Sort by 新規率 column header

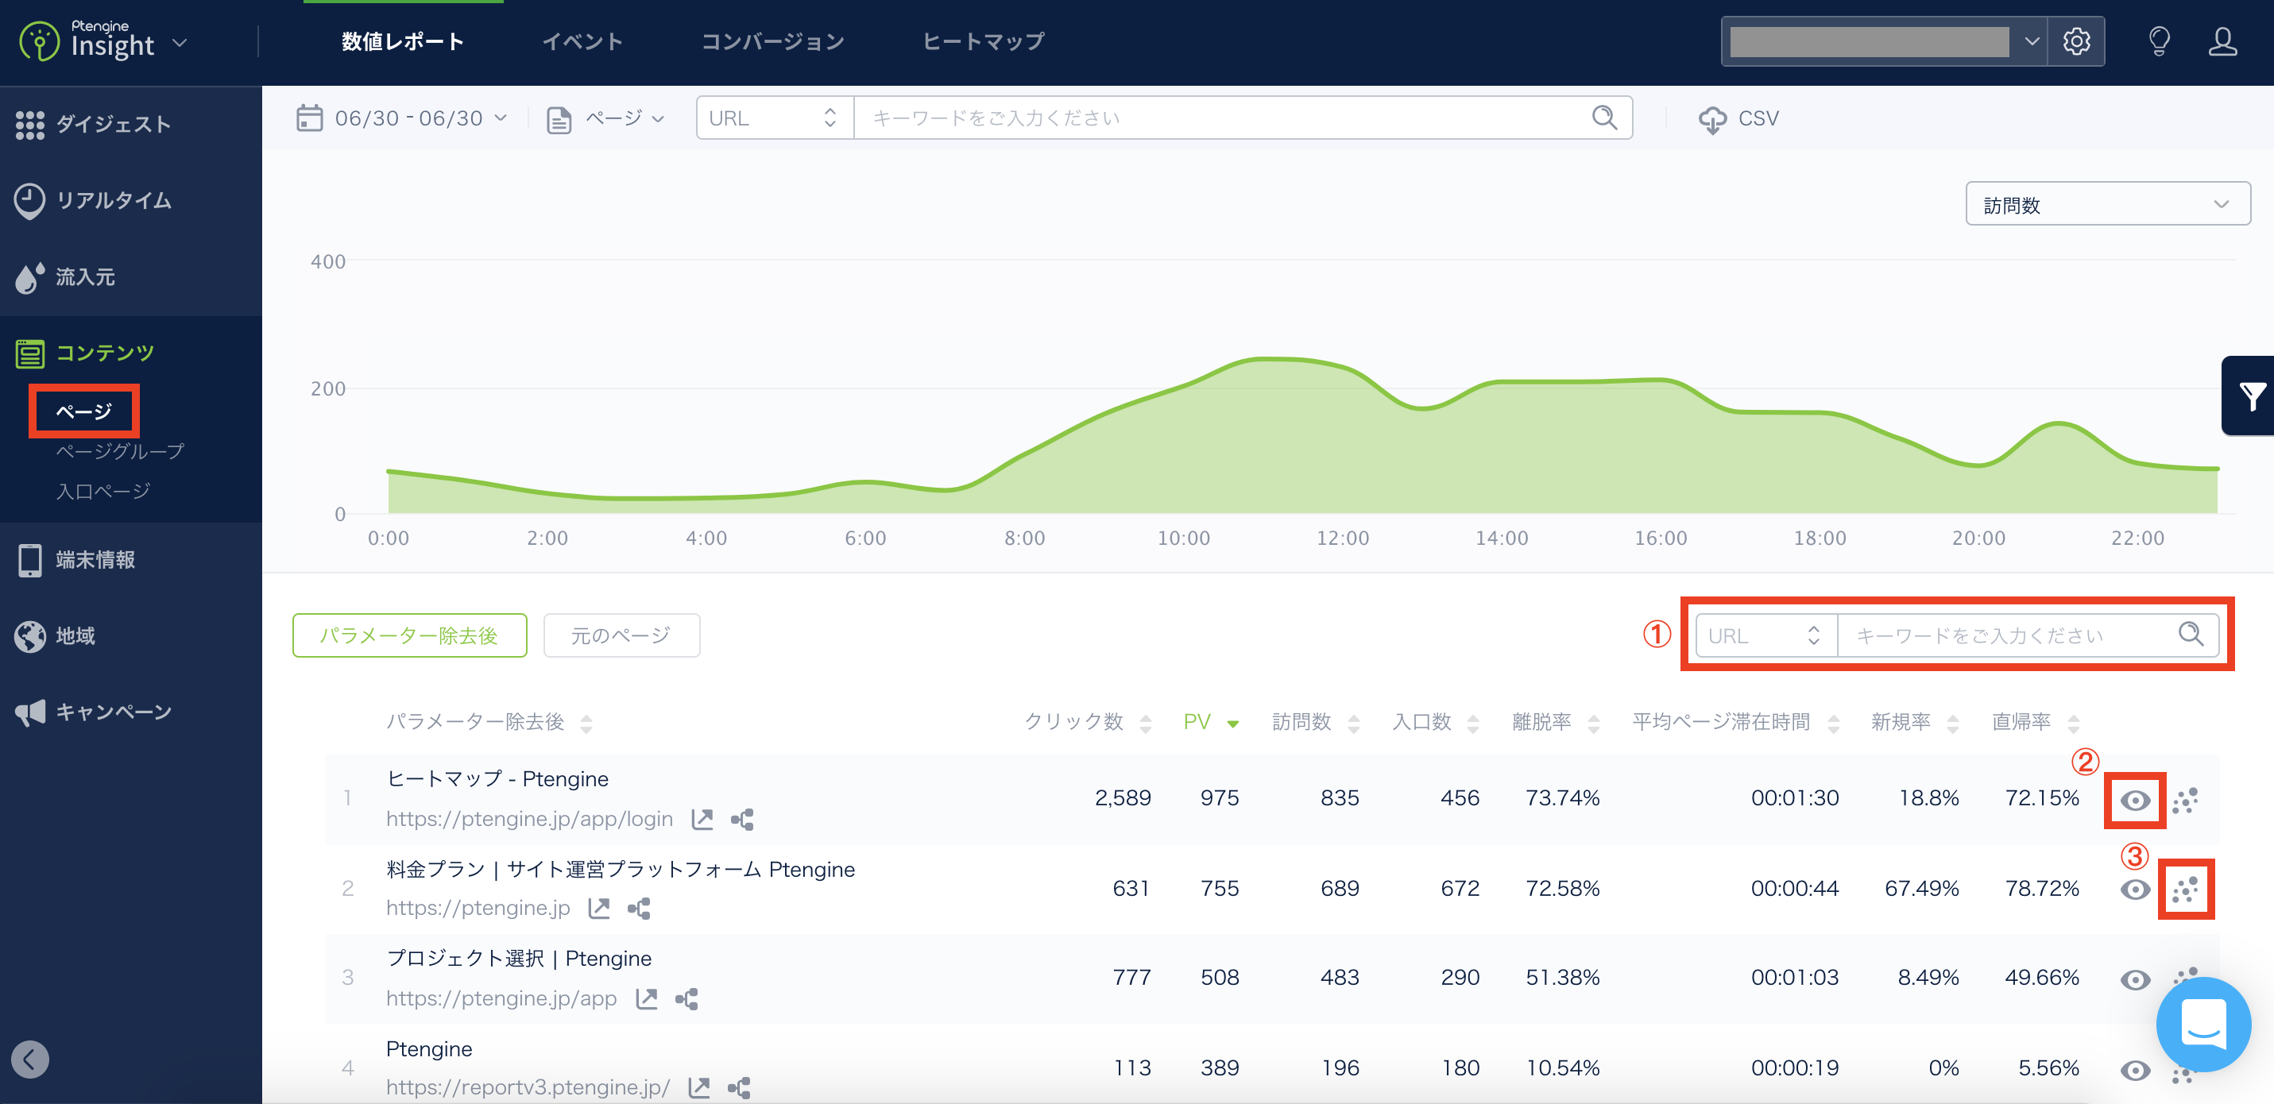coord(1916,722)
